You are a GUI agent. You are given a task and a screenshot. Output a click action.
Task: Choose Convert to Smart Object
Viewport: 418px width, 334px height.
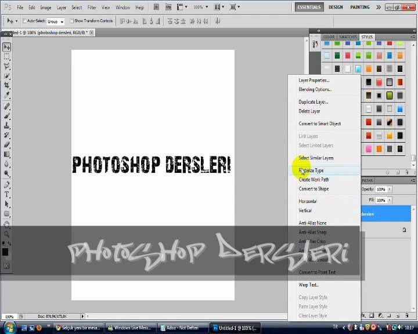pyautogui.click(x=324, y=124)
